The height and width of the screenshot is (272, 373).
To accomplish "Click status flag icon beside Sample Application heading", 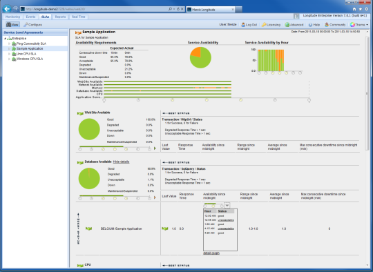I will pos(78,32).
